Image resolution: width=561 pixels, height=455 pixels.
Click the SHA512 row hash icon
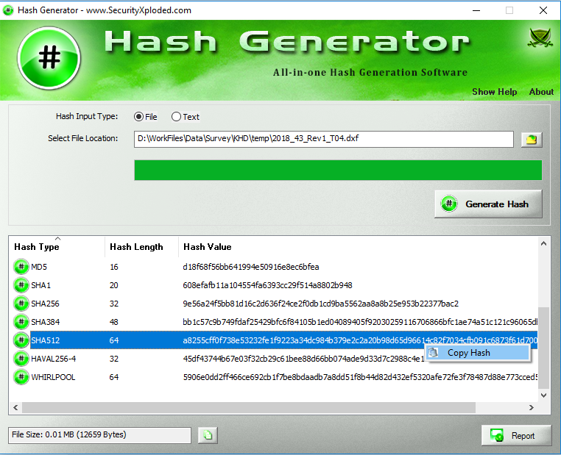point(21,340)
